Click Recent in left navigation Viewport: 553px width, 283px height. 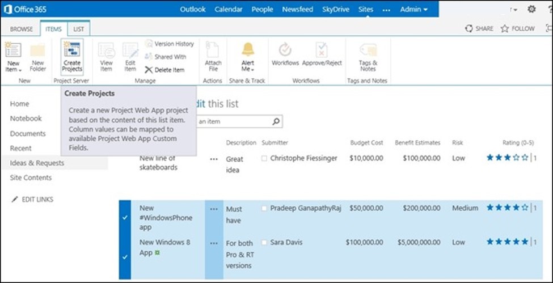(x=21, y=148)
